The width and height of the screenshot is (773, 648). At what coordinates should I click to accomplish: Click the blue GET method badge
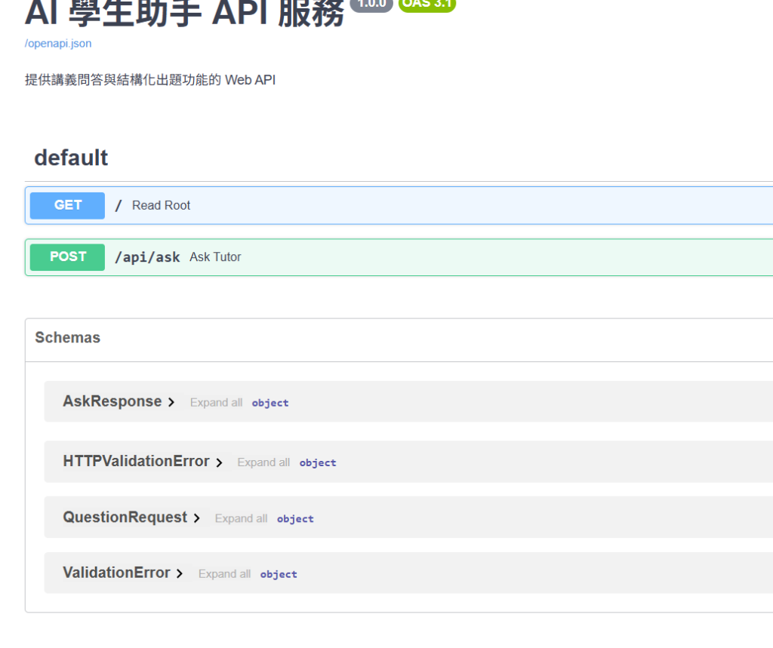click(x=67, y=205)
